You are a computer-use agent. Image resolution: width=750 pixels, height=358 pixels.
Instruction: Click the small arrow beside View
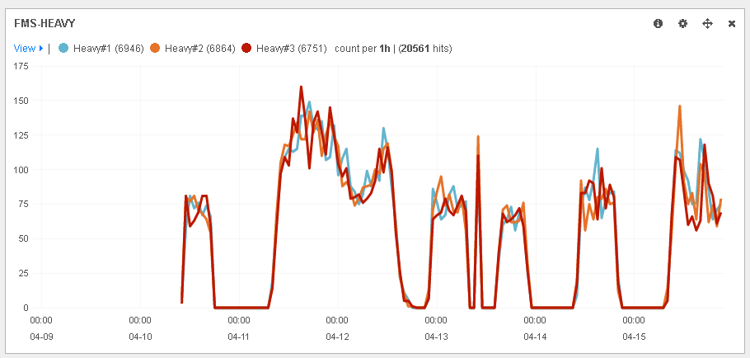pos(41,49)
